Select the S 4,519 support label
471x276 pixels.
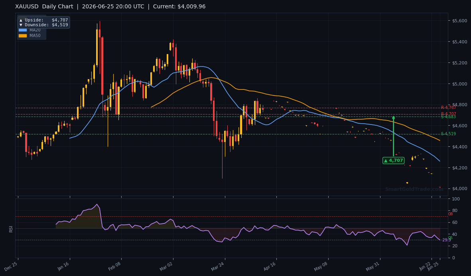449,134
